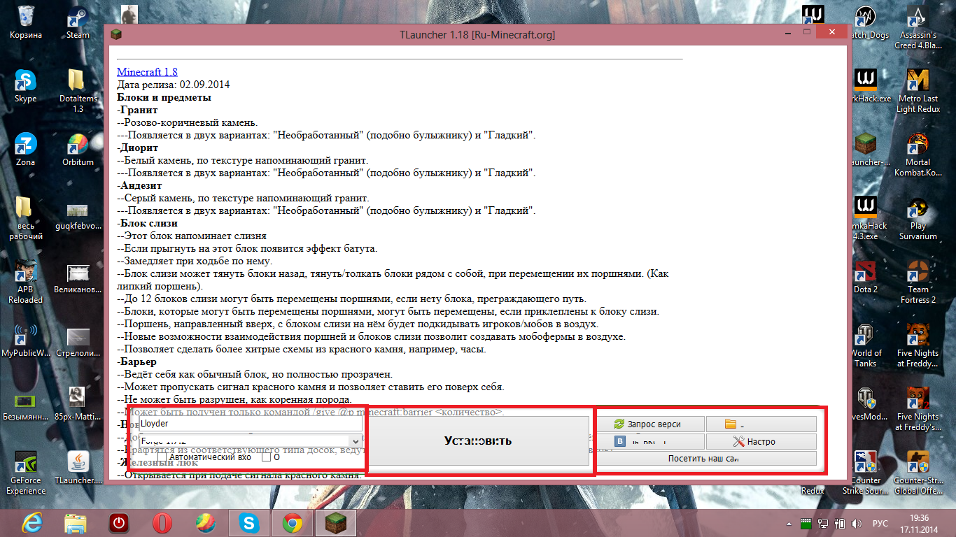Image resolution: width=956 pixels, height=537 pixels.
Task: Open the Minecraft 1.8 link
Action: (x=147, y=72)
